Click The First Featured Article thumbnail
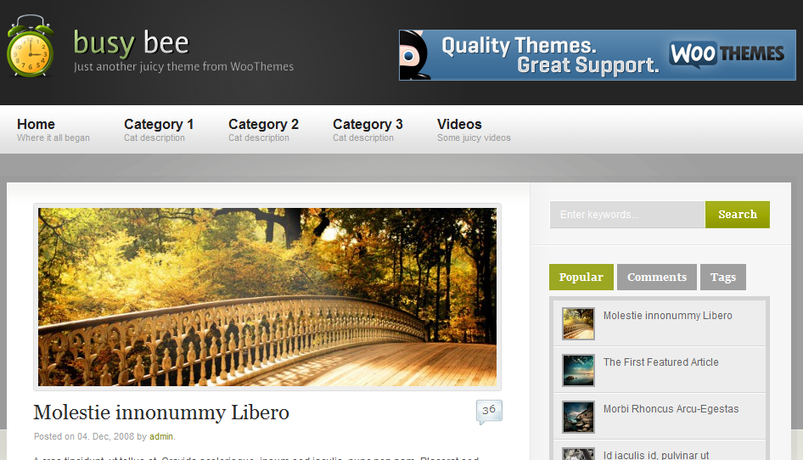The height and width of the screenshot is (460, 803). pos(578,370)
